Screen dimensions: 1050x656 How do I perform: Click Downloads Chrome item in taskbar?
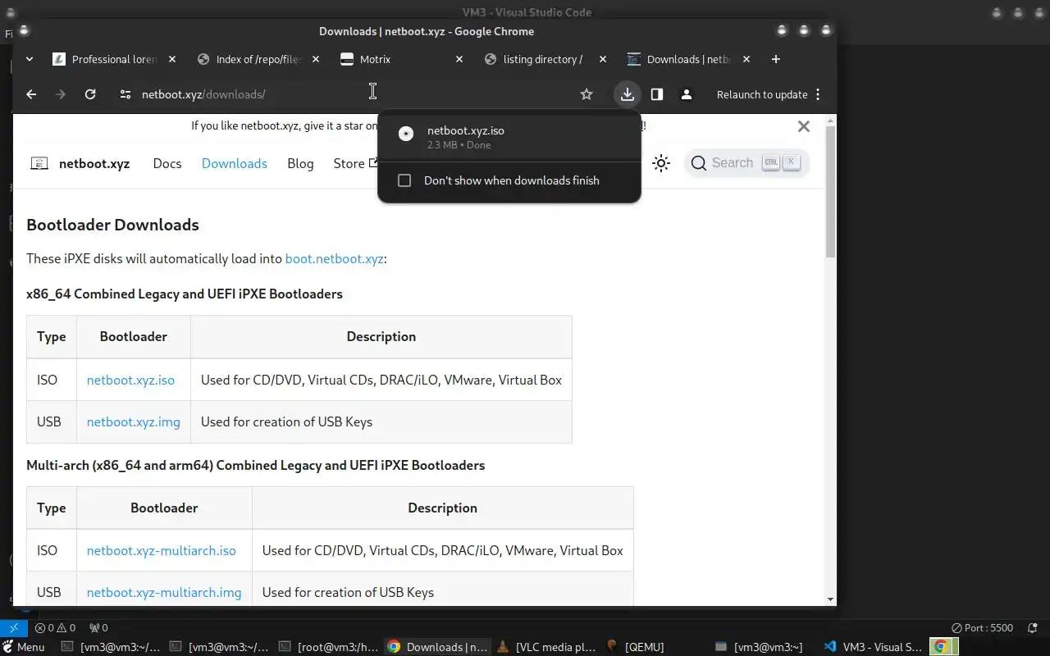click(438, 647)
